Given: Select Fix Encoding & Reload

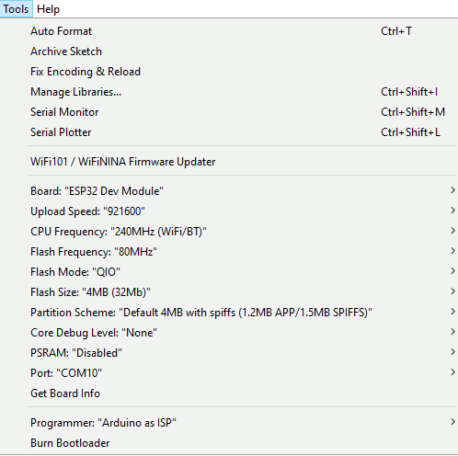Looking at the screenshot, I should (x=242, y=72).
